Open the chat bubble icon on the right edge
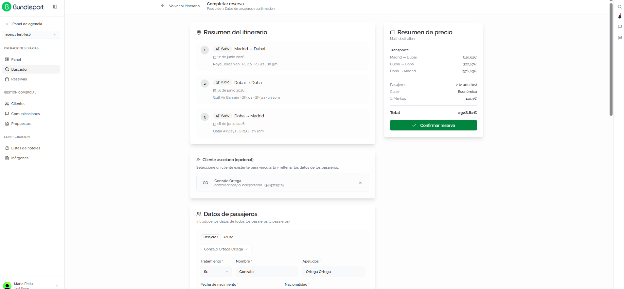Viewport: 624px width, 289px height. (x=620, y=27)
